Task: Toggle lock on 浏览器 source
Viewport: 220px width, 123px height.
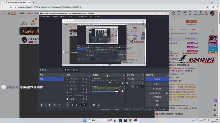Action: click(x=87, y=99)
